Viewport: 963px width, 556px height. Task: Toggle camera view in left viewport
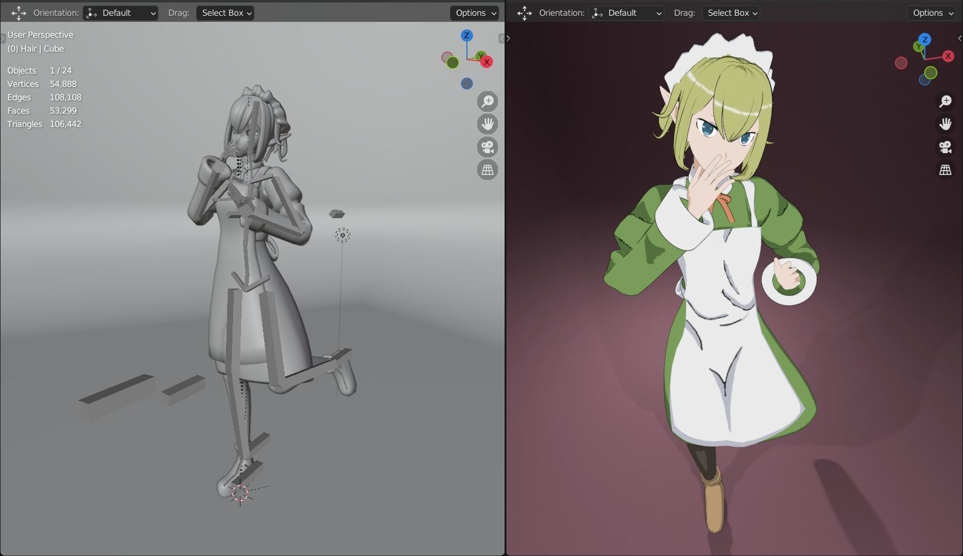pyautogui.click(x=487, y=147)
